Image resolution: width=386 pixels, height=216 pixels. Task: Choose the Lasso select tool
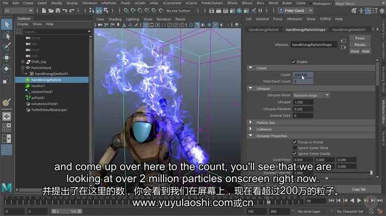pyautogui.click(x=7, y=36)
